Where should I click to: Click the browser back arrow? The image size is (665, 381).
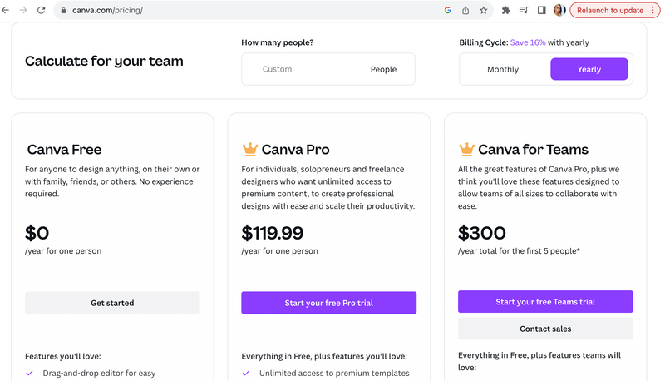[x=7, y=10]
